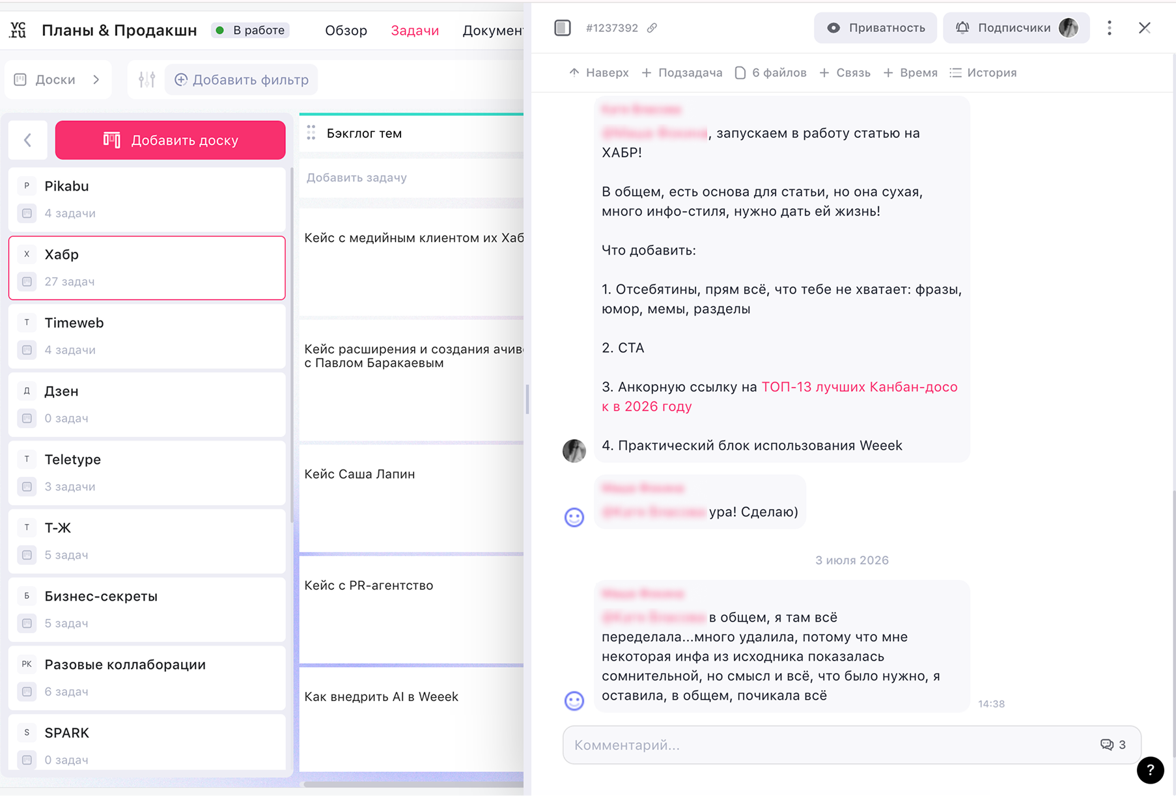This screenshot has height=796, width=1176.
Task: Switch to the Обзор tab
Action: pos(346,31)
